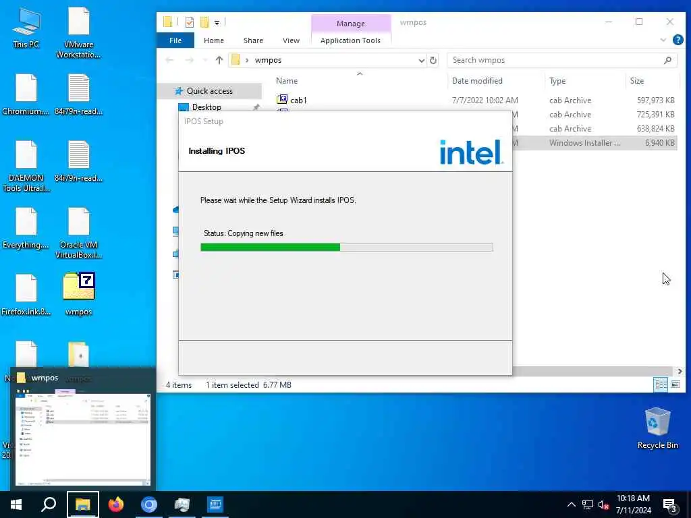Viewport: 691px width, 518px height.
Task: Refresh the wmpos folder view
Action: [433, 60]
